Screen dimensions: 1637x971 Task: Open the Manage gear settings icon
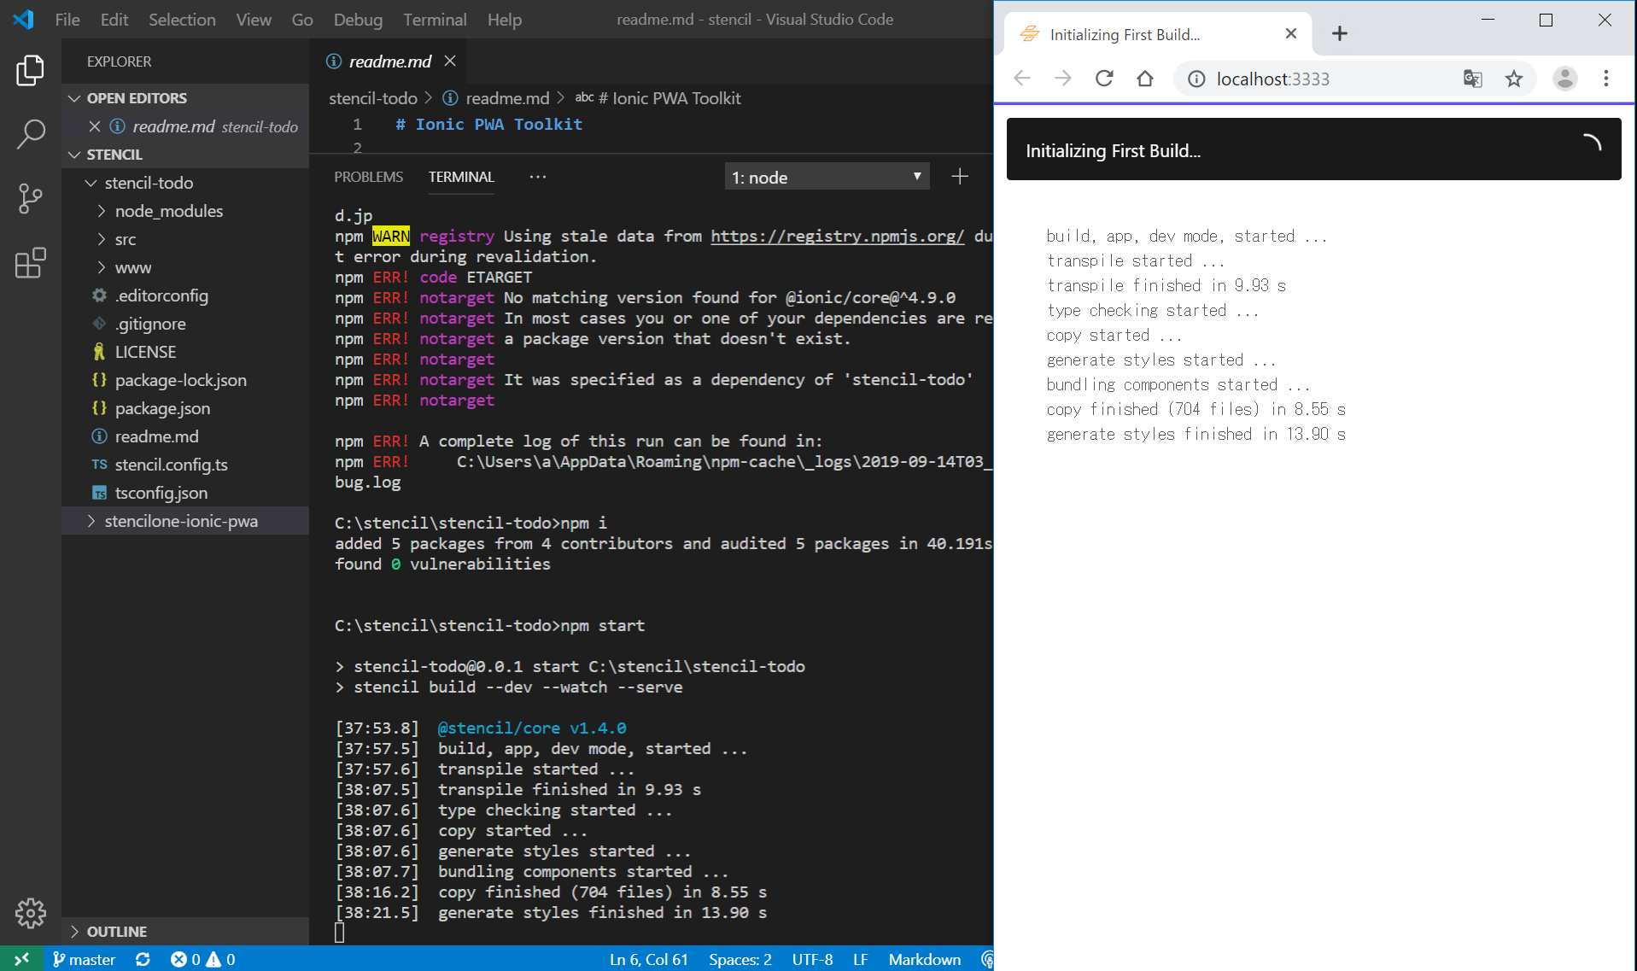coord(31,913)
